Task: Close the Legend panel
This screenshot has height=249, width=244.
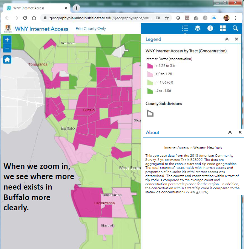Action: (x=236, y=39)
